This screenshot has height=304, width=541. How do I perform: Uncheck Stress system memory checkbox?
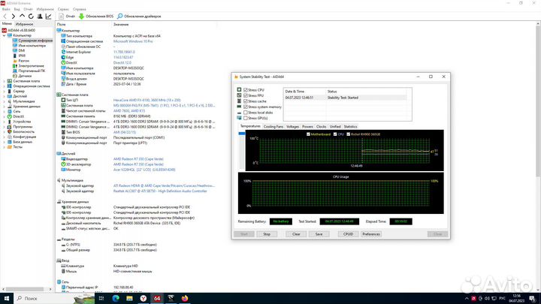click(x=246, y=107)
